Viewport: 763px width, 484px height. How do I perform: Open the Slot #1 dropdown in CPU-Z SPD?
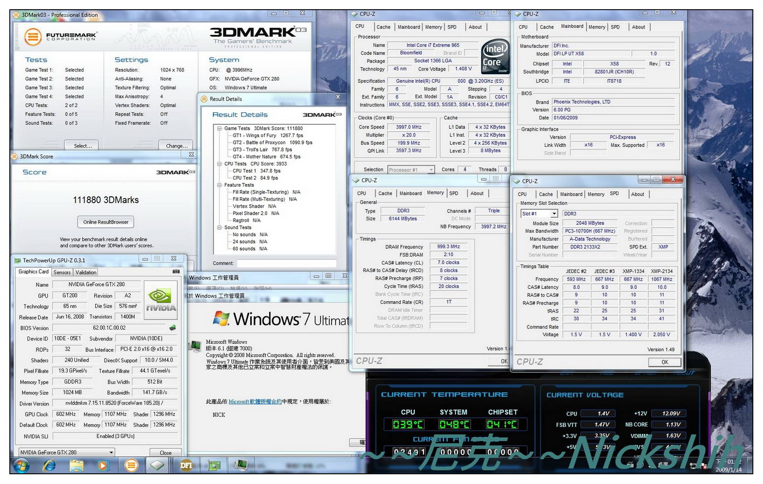coord(554,214)
